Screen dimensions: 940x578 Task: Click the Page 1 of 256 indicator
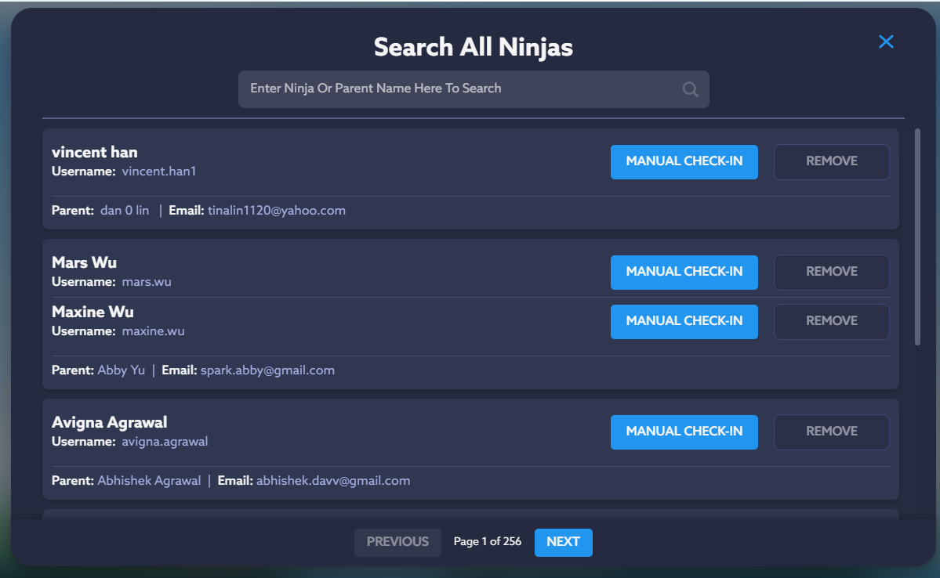(487, 542)
